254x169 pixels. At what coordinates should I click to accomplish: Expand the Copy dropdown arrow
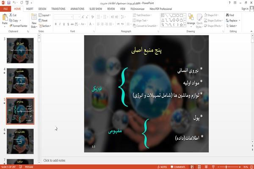20,20
